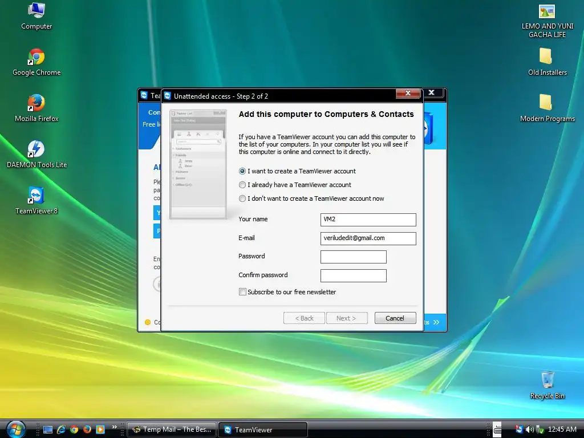Click the Confirm password field
This screenshot has width=584, height=438.
[x=353, y=275]
